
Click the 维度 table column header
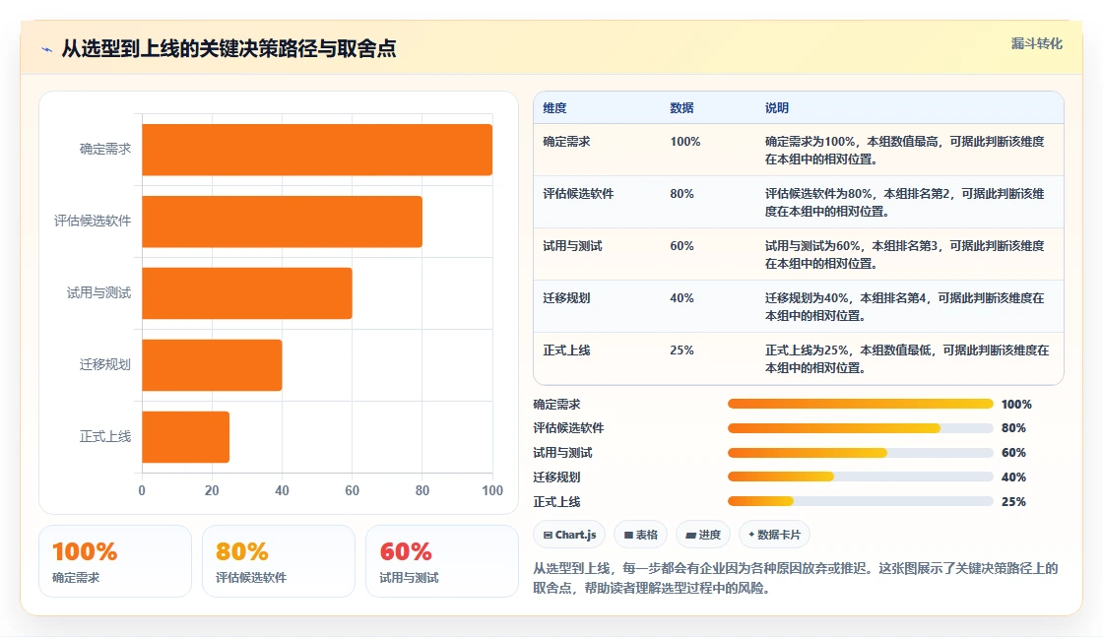click(x=554, y=107)
